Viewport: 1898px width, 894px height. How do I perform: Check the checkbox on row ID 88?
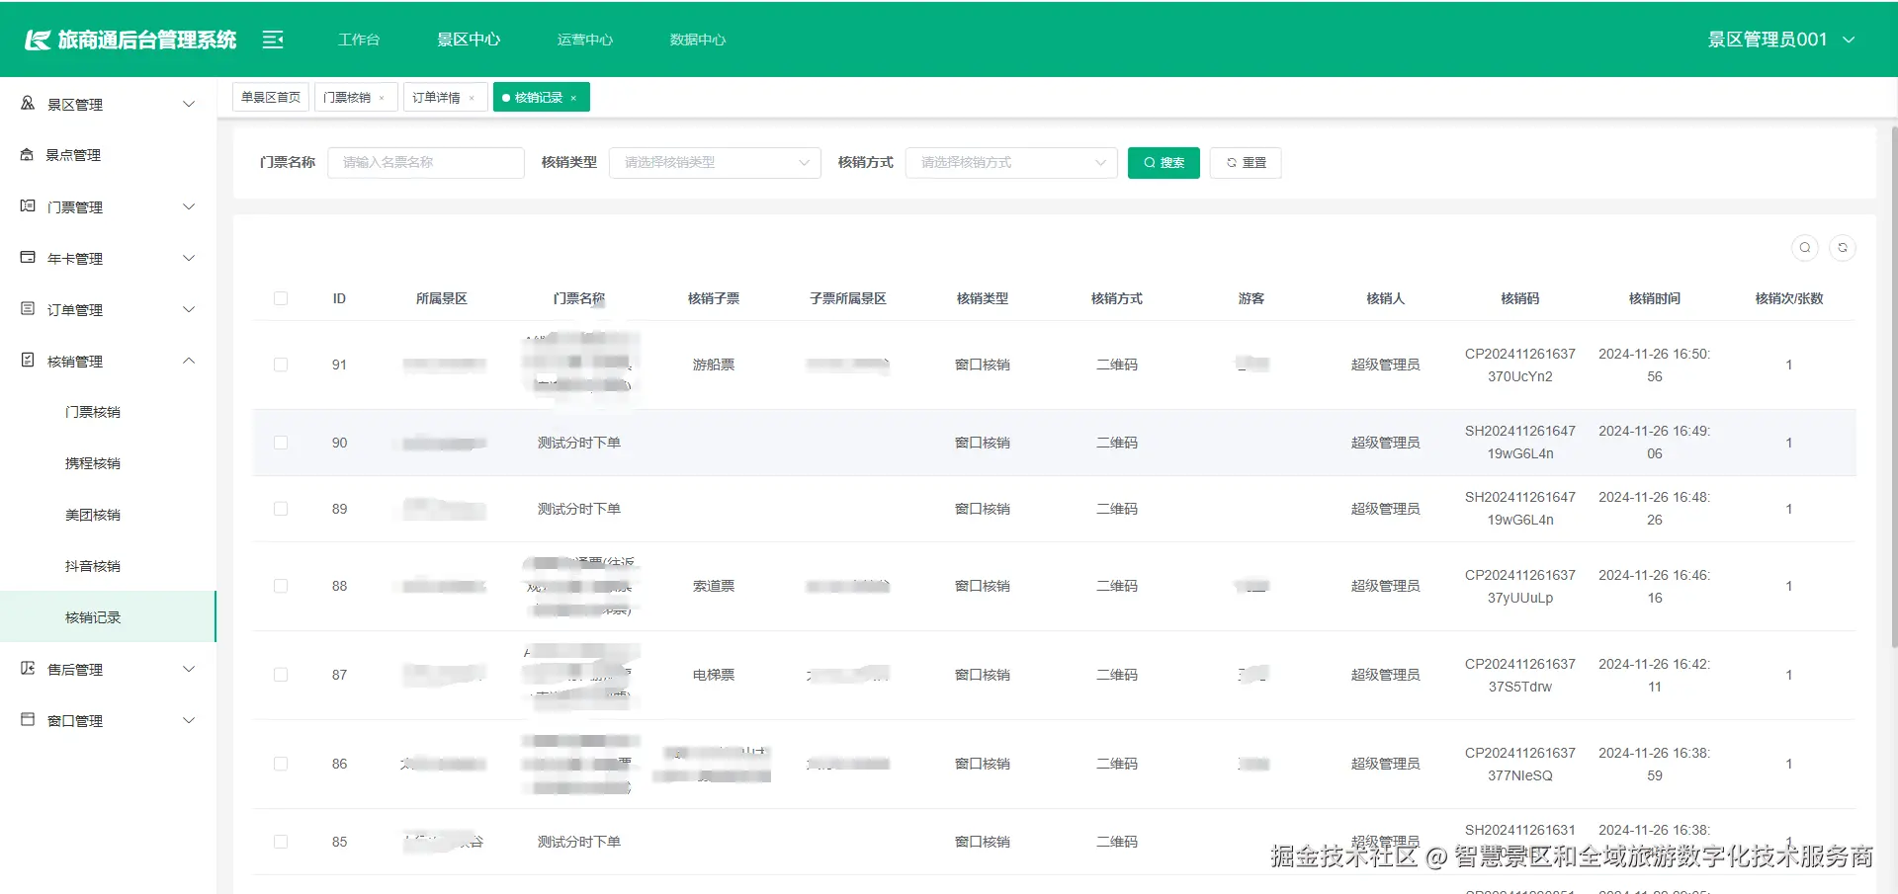tap(281, 586)
